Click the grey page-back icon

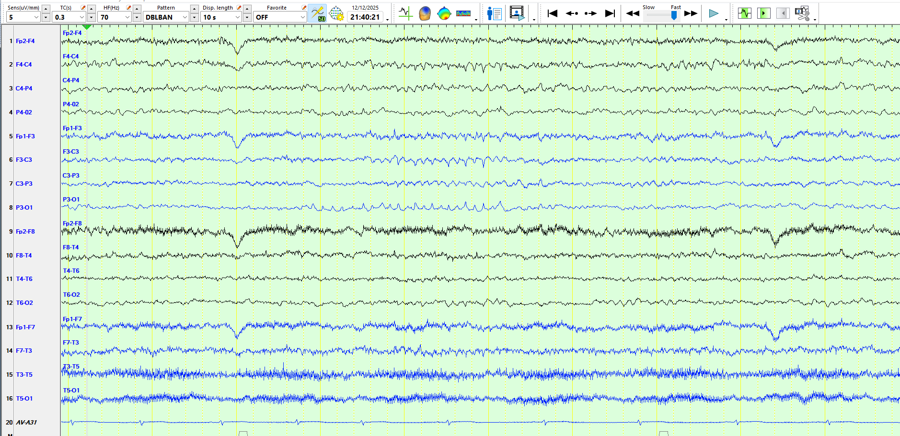[783, 13]
